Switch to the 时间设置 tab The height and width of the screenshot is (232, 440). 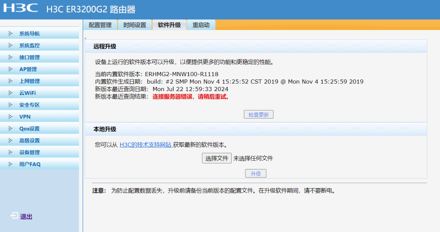click(135, 25)
